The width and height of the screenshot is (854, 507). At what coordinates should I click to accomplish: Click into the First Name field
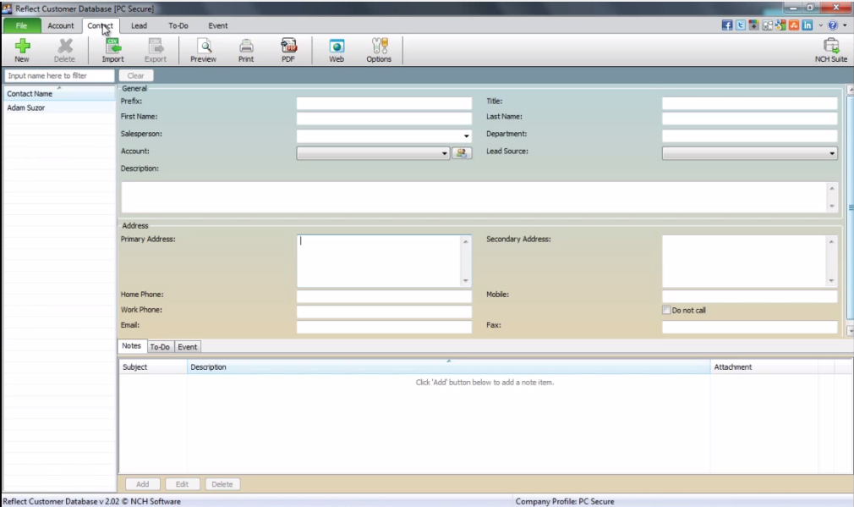(384, 118)
